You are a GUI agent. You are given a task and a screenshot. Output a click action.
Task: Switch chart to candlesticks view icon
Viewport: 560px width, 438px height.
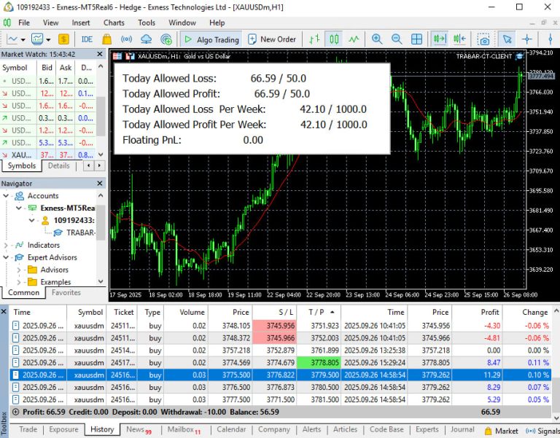pyautogui.click(x=334, y=39)
